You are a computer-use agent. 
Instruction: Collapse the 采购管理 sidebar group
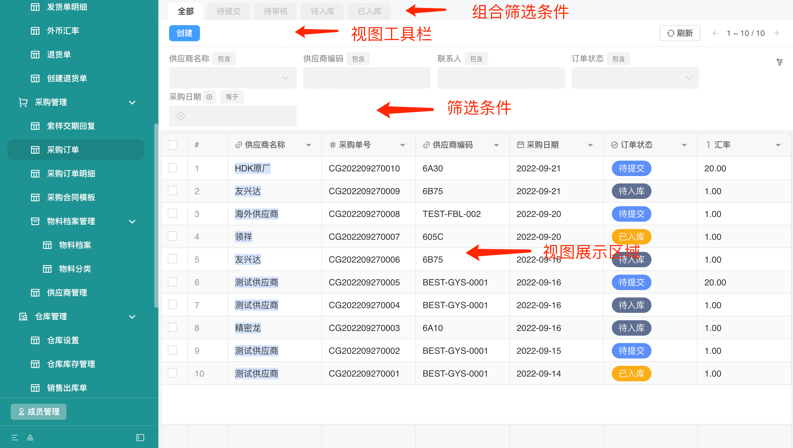pos(132,102)
